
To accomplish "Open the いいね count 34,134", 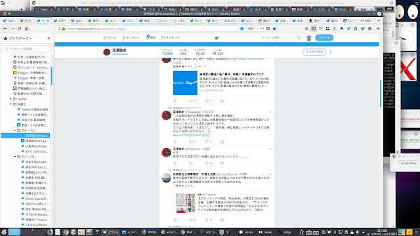I will point(218,52).
